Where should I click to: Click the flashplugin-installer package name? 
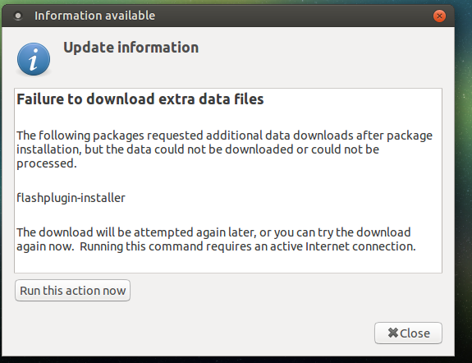coord(71,198)
